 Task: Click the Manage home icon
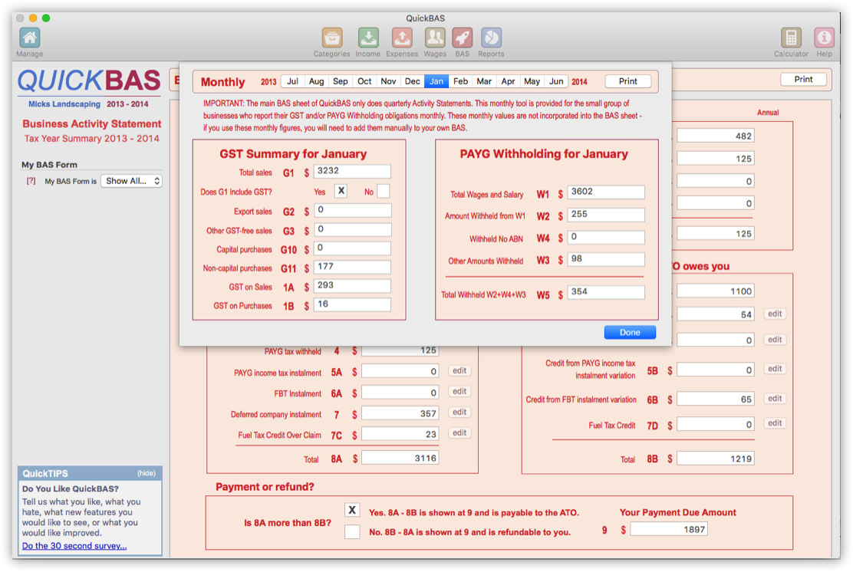[29, 38]
